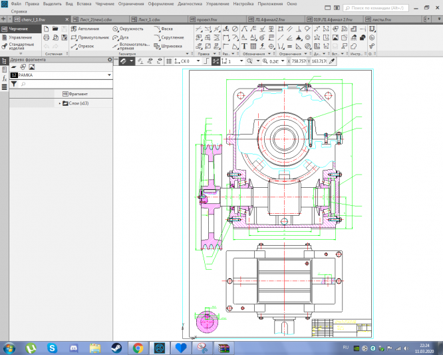The width and height of the screenshot is (443, 355).
Task: Open the РАМКА layer dropdown
Action: tap(109, 76)
